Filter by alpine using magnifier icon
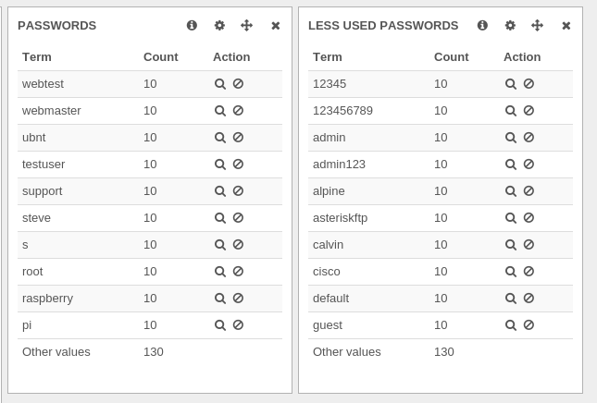This screenshot has width=597, height=403. pos(511,190)
